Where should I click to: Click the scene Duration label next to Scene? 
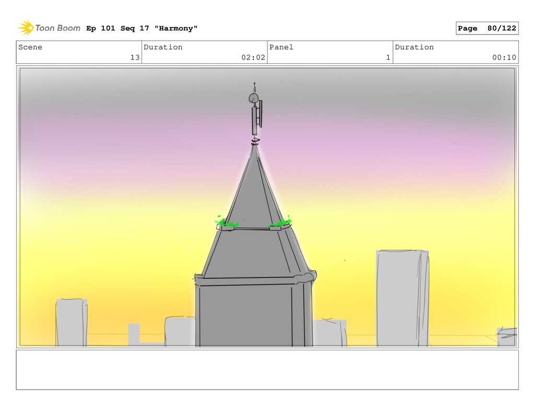(163, 47)
